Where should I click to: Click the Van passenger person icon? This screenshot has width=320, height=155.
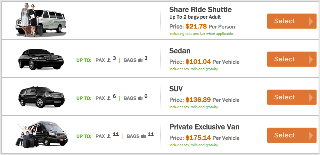pos(109,136)
